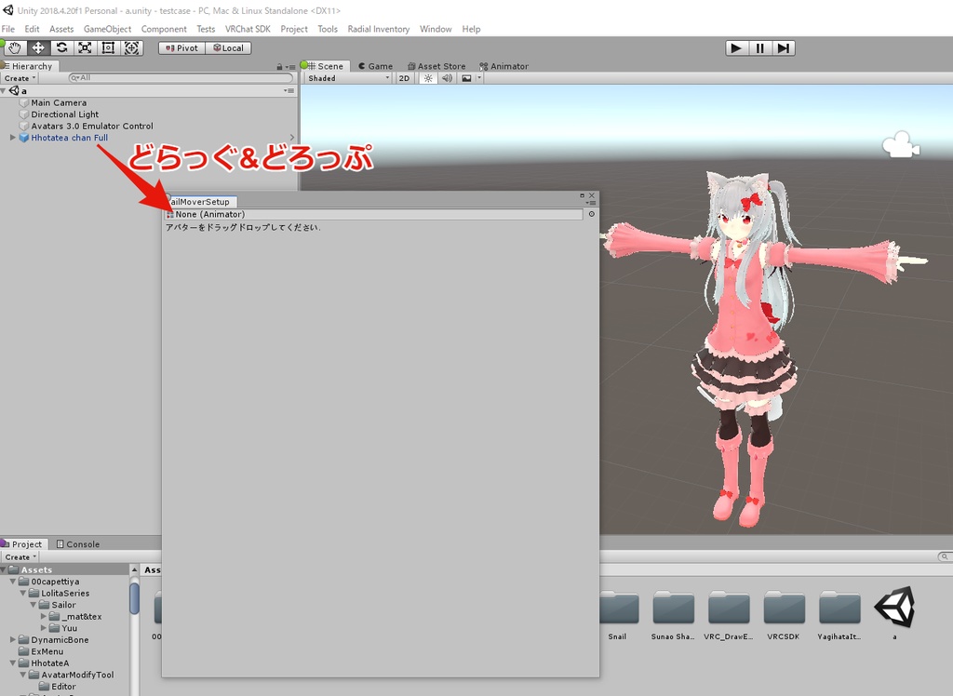Open the Shaded draw mode dropdown
Image resolution: width=953 pixels, height=696 pixels.
pos(344,78)
